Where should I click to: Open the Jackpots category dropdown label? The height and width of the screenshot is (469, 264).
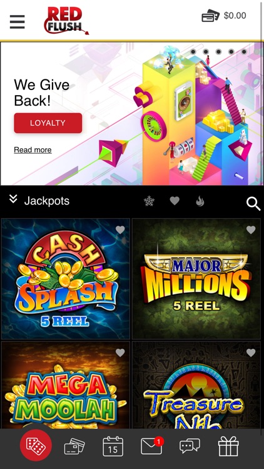pyautogui.click(x=47, y=201)
